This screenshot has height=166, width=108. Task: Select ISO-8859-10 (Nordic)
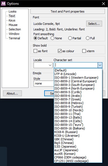[x=78, y=110]
